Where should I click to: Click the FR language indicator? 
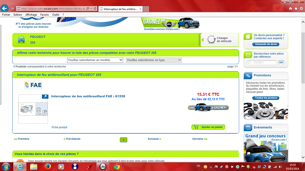tap(198, 166)
